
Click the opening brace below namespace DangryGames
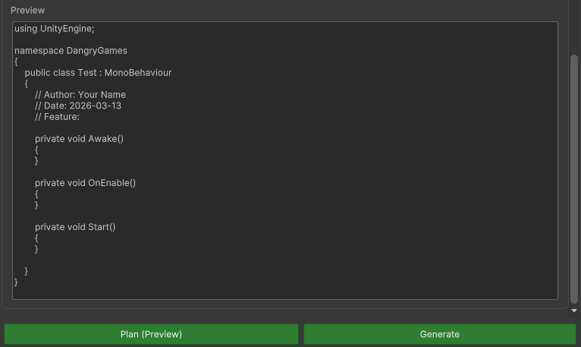[x=16, y=62]
